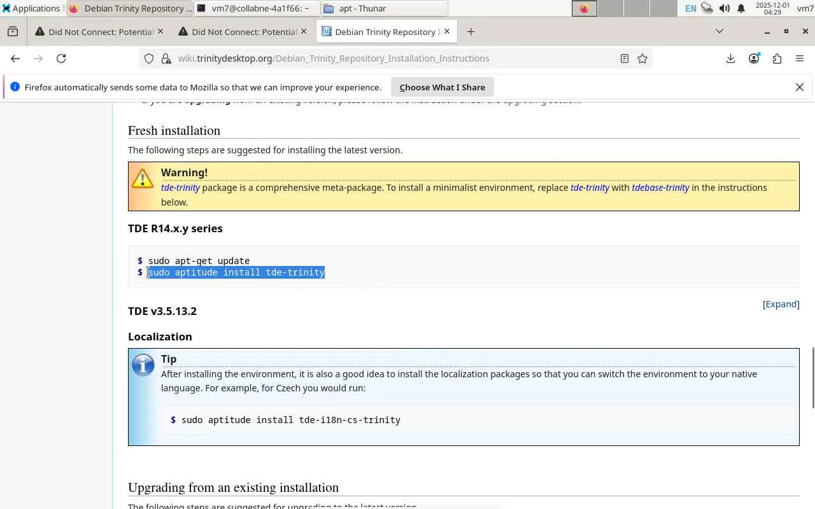The width and height of the screenshot is (815, 509).
Task: Open the Firefox tab sidebar icon
Action: click(x=13, y=32)
